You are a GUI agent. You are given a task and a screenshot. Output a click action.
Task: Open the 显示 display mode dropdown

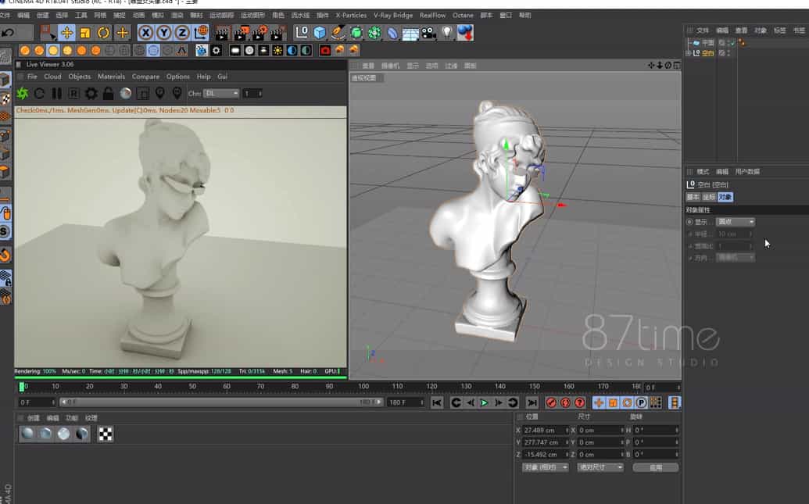[733, 221]
